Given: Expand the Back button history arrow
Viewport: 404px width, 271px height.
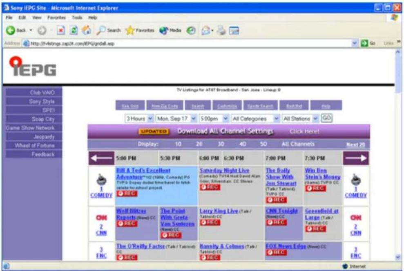Looking at the screenshot, I should [x=31, y=30].
